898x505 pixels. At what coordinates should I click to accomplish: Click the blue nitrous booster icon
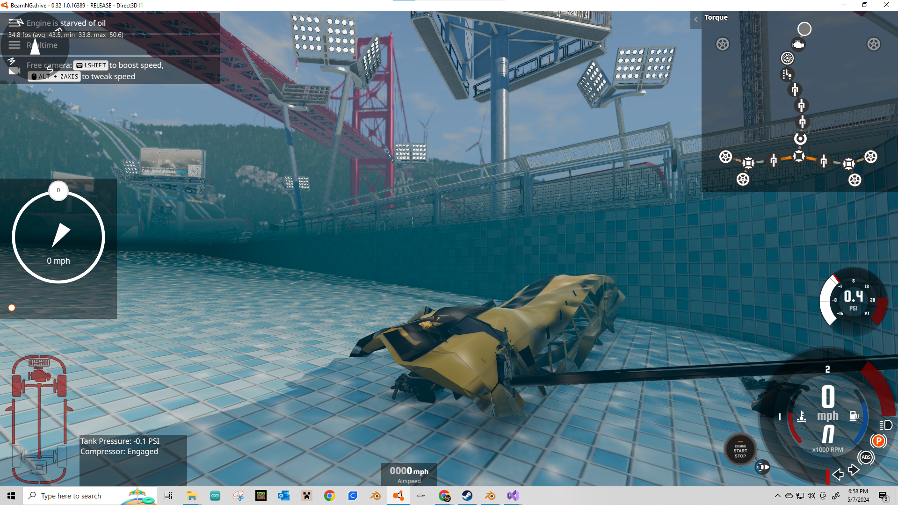click(x=762, y=467)
